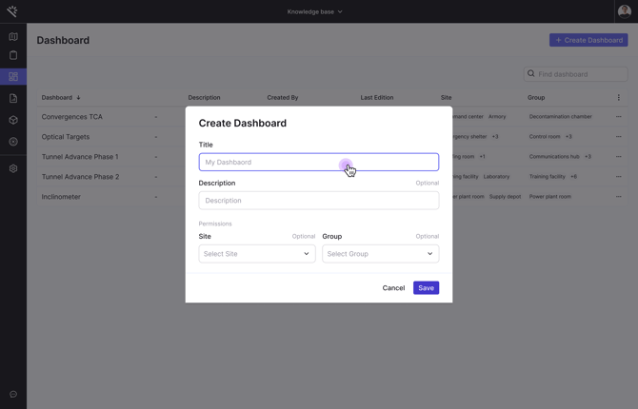Open the row menu for Inclinometer

618,196
